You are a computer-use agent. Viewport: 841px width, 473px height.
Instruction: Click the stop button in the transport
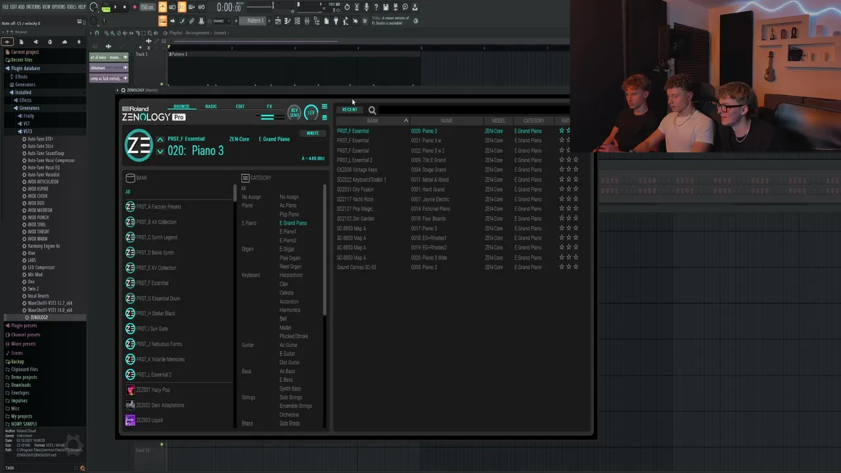point(125,7)
